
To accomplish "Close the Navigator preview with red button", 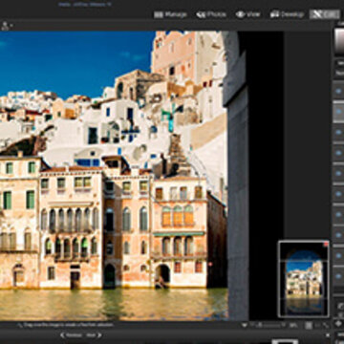I will 326,244.
